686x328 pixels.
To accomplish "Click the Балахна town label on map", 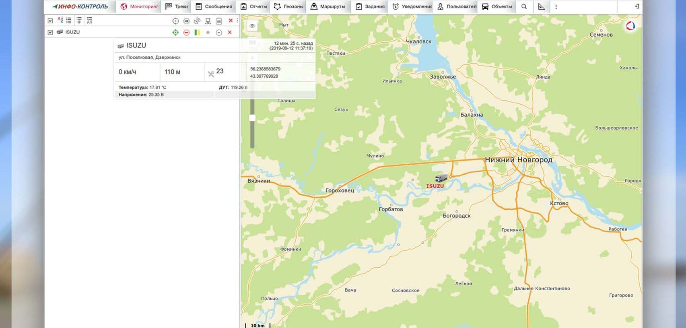I will 472,115.
